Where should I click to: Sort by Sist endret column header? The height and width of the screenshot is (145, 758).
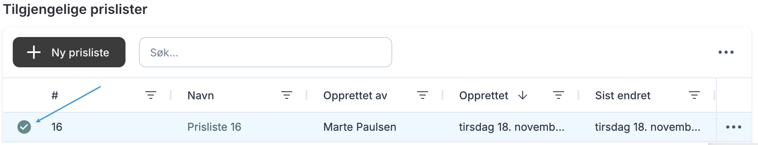tap(622, 95)
